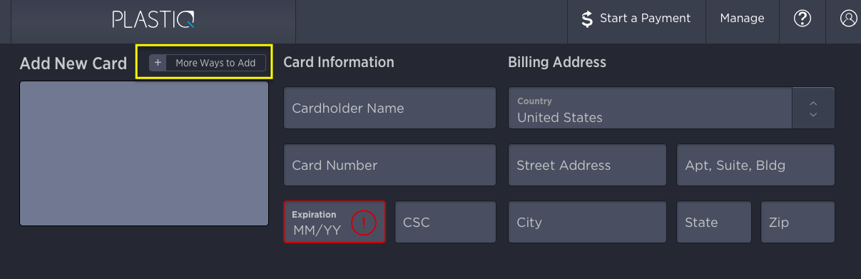
Task: Focus the Cardholder Name field
Action: [389, 108]
